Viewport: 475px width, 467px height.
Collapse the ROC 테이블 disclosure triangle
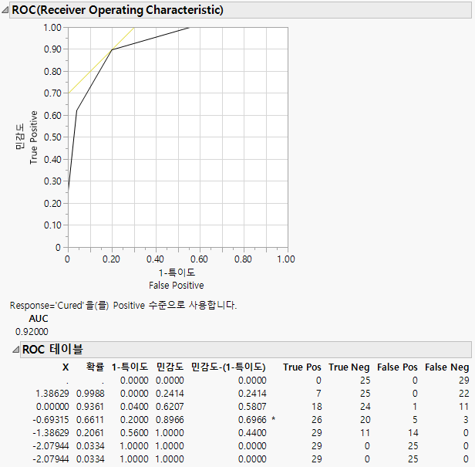pos(15,350)
